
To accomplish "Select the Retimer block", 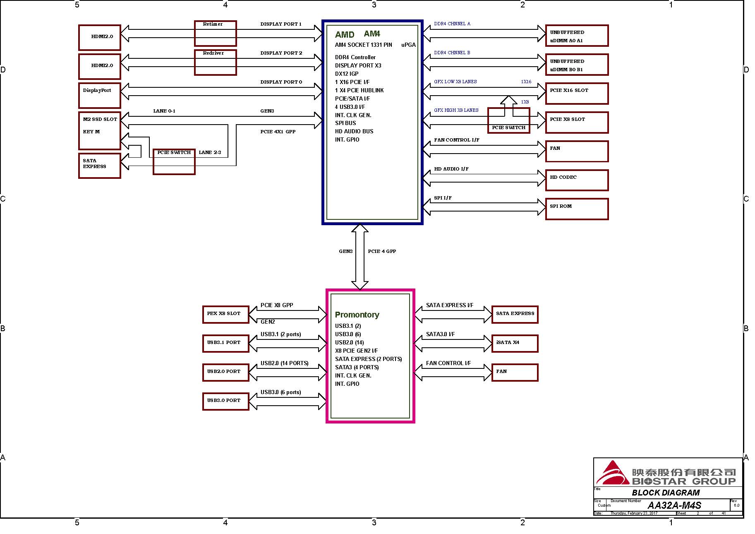I will point(216,34).
